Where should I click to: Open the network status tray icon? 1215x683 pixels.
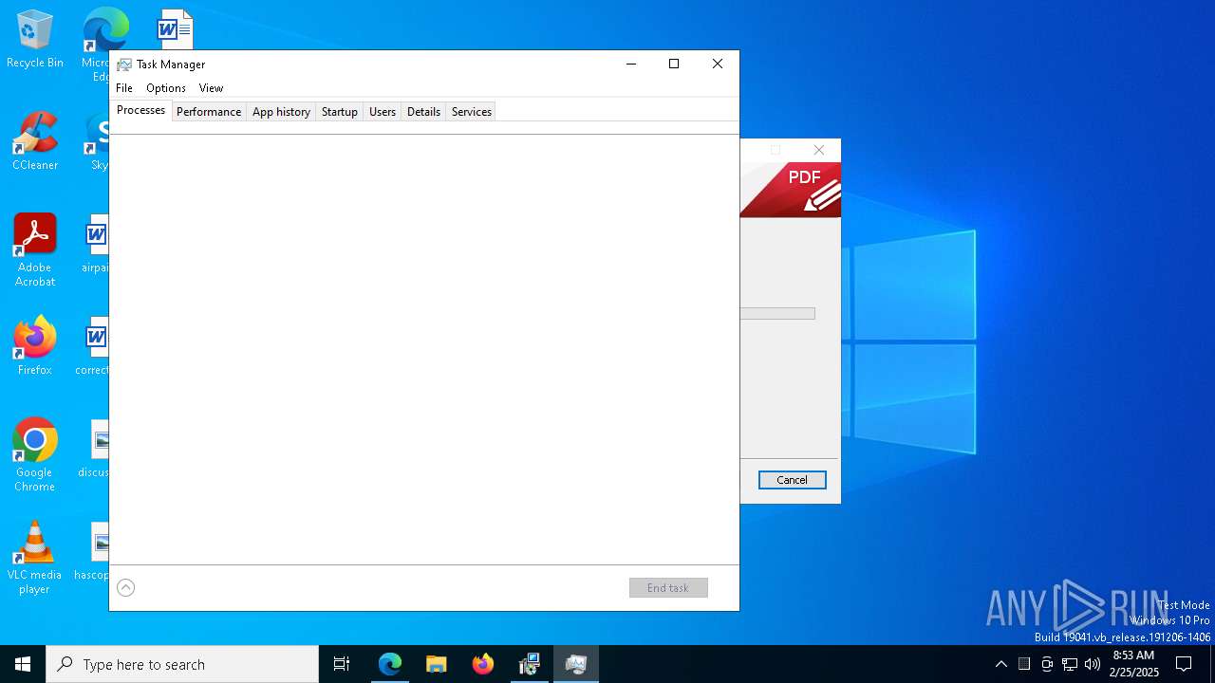click(1070, 664)
